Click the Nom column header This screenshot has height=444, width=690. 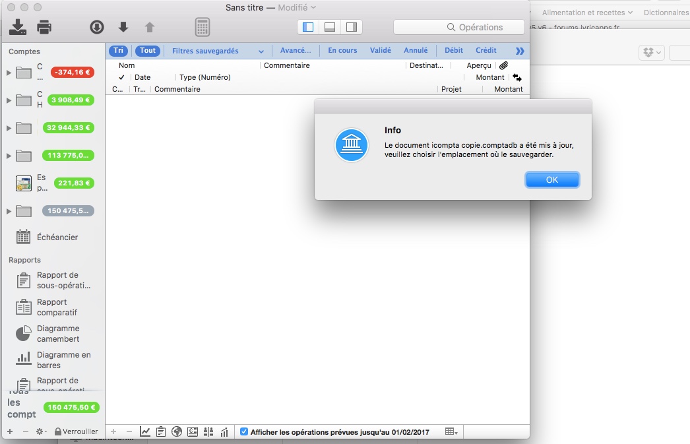(x=127, y=65)
